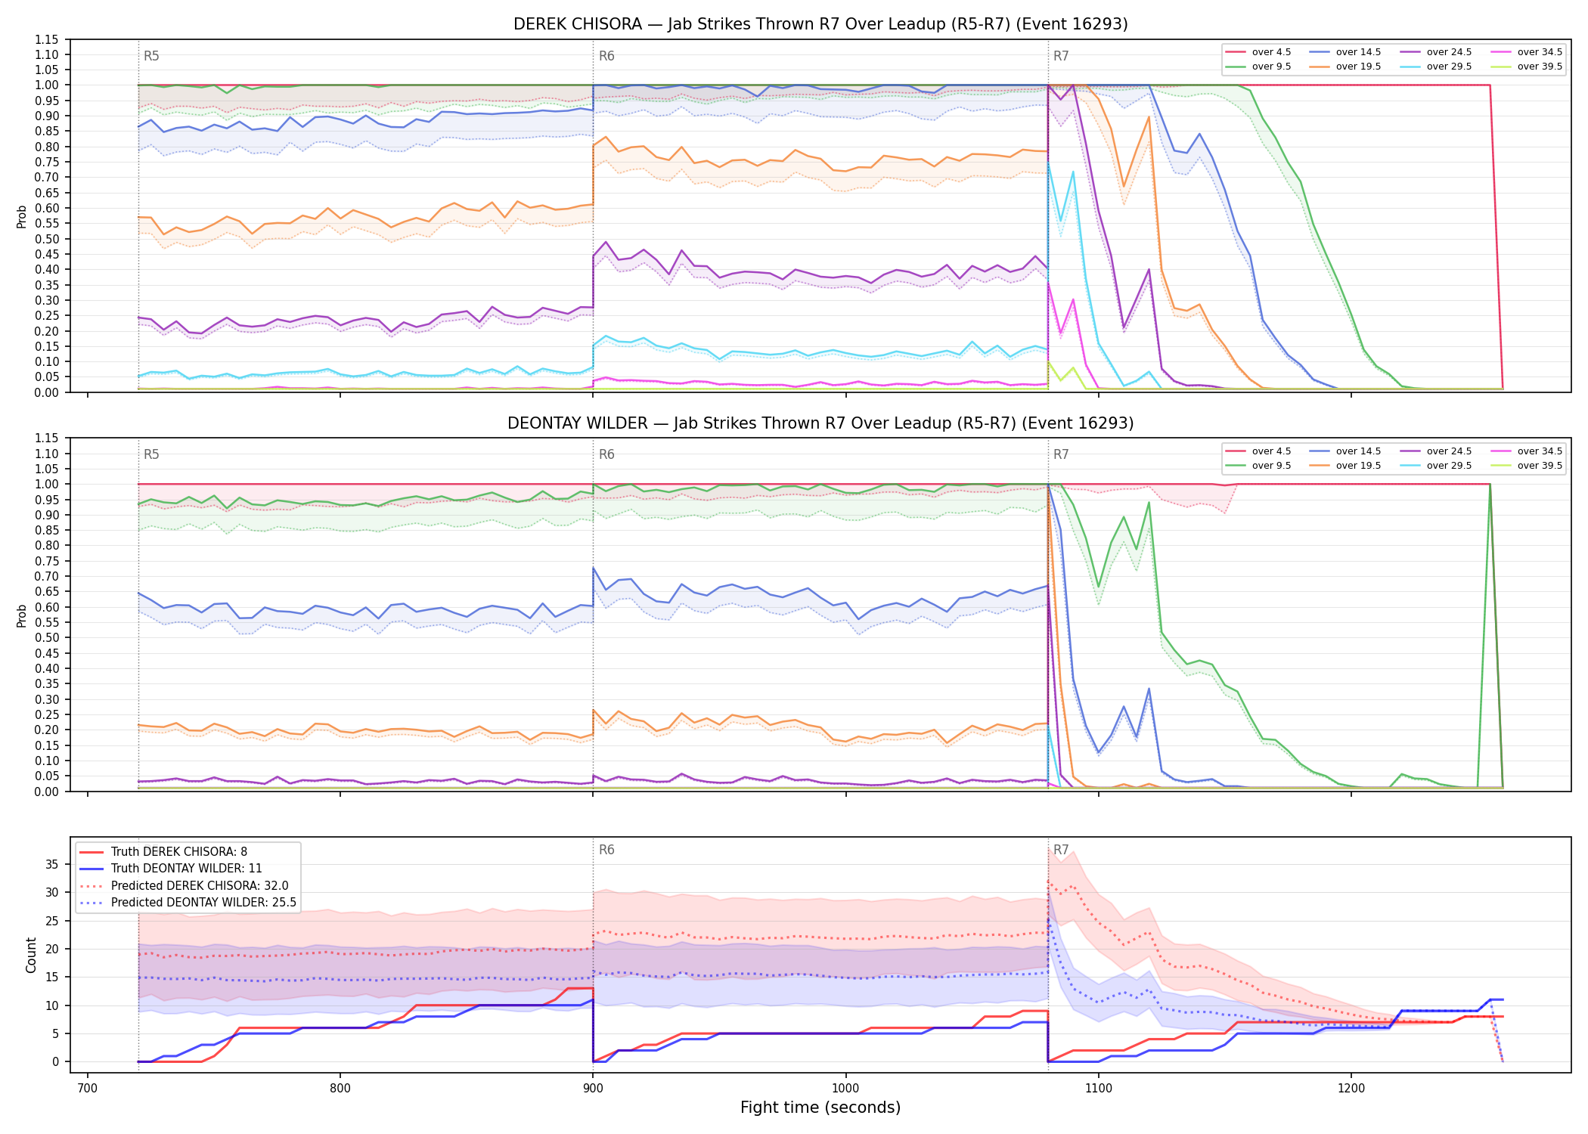Click the R5 round marker in top chart
This screenshot has width=1588, height=1134.
[151, 56]
